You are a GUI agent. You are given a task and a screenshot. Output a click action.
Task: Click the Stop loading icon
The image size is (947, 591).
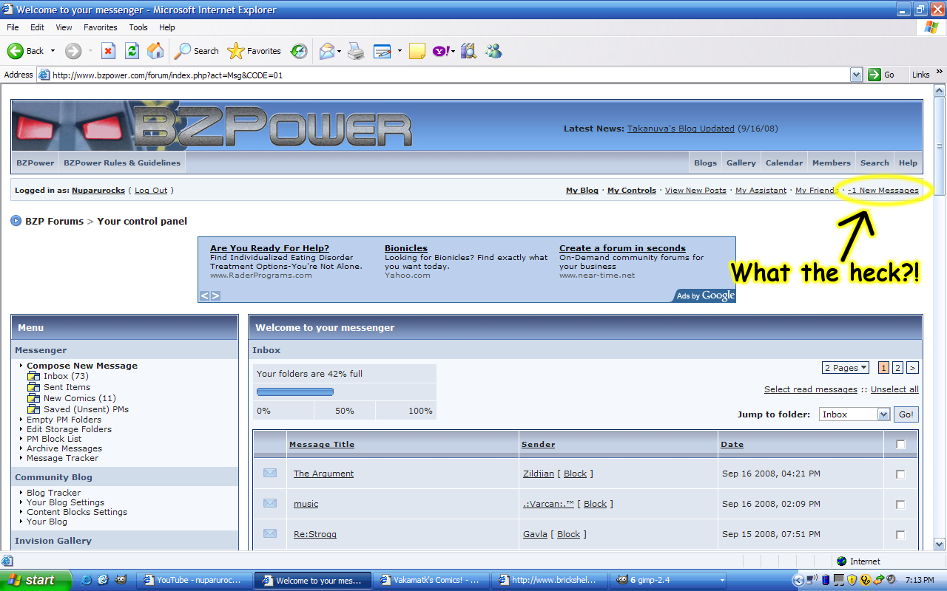108,51
